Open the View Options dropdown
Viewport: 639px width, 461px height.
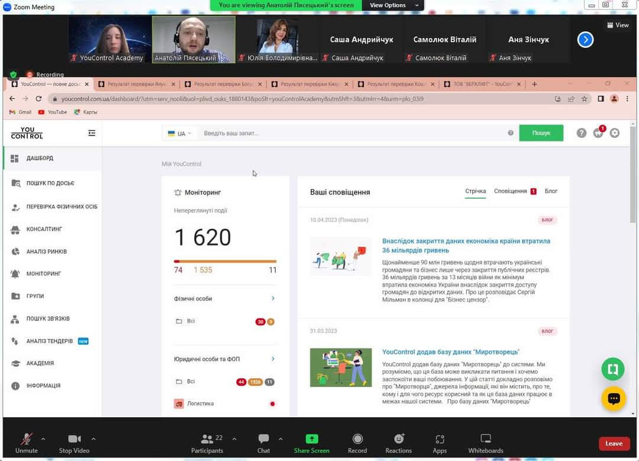click(x=393, y=5)
